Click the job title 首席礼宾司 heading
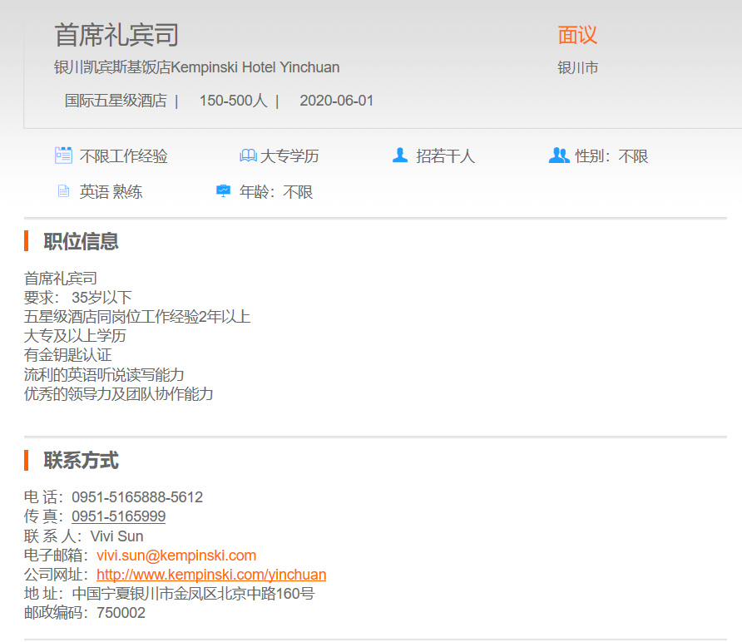Image resolution: width=742 pixels, height=642 pixels. [x=116, y=35]
